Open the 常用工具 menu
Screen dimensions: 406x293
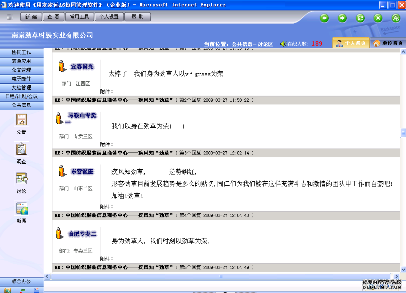80,17
